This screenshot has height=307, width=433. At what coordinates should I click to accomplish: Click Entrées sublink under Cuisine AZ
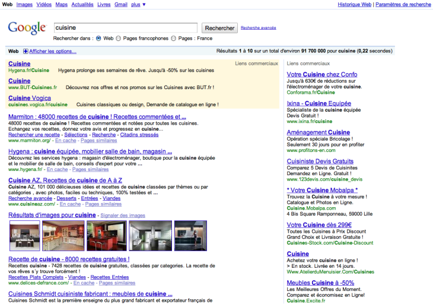pos(90,198)
